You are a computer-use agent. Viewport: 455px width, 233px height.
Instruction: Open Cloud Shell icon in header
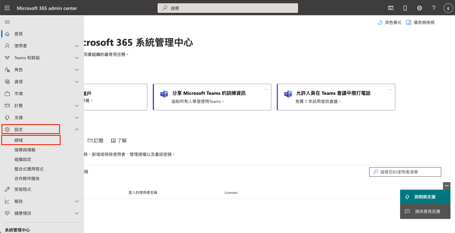pos(391,8)
